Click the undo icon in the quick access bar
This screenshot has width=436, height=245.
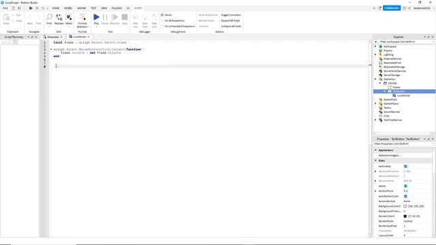43,8
